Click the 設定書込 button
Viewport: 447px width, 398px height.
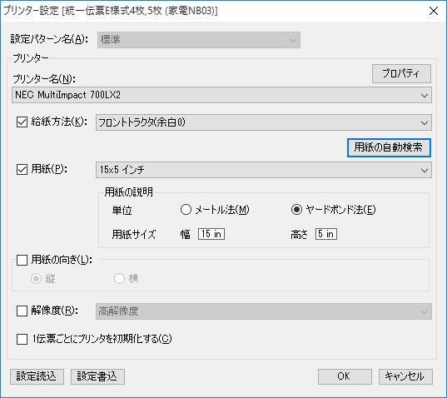[97, 376]
